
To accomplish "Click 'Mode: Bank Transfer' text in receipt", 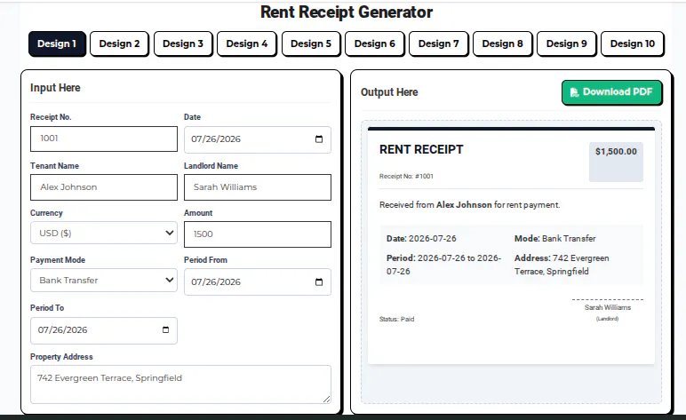I will pyautogui.click(x=554, y=239).
